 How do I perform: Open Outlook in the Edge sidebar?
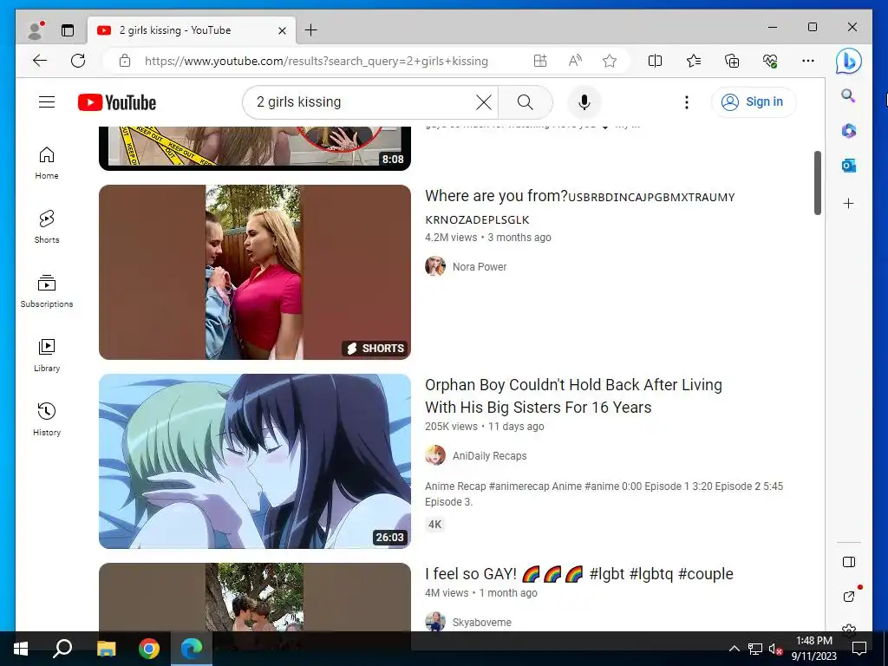(848, 166)
